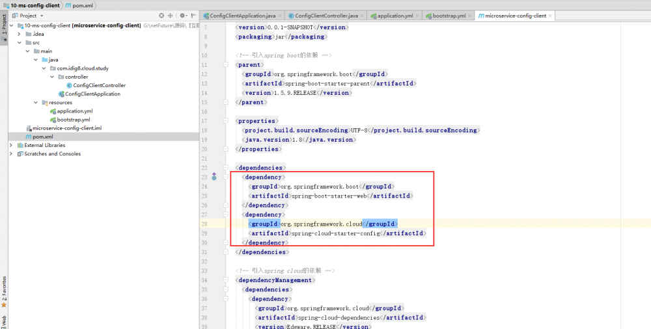
Task: Click the pom.xml Maven icon in breadcrumb
Action: 68,5
